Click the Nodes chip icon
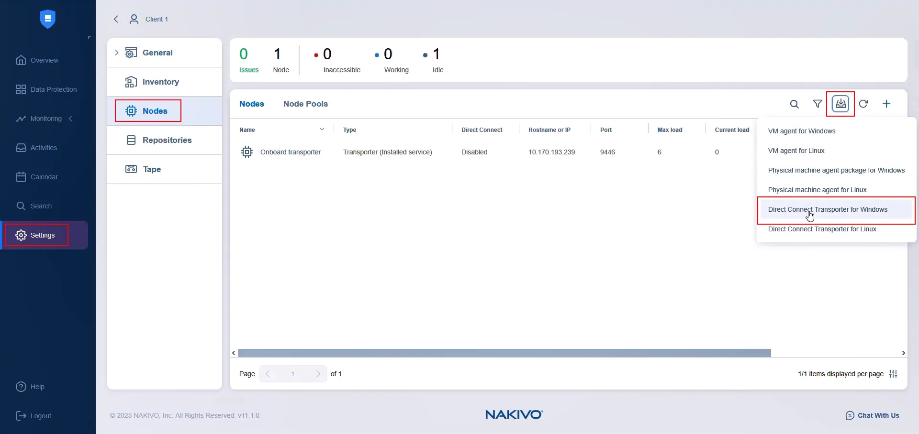The width and height of the screenshot is (919, 434). pyautogui.click(x=131, y=111)
